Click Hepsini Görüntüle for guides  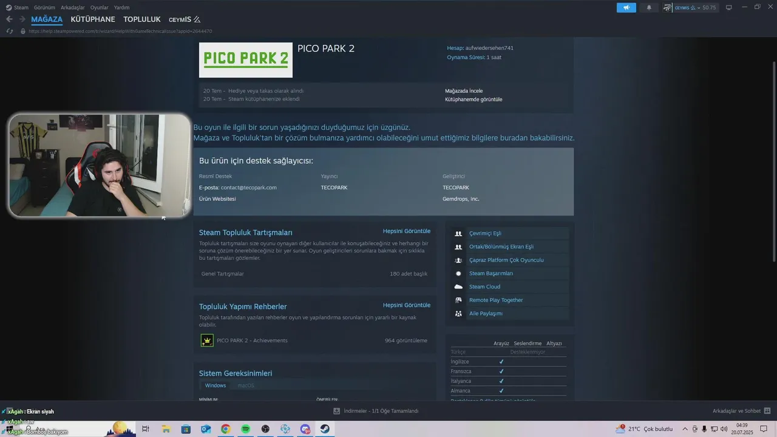click(x=407, y=305)
